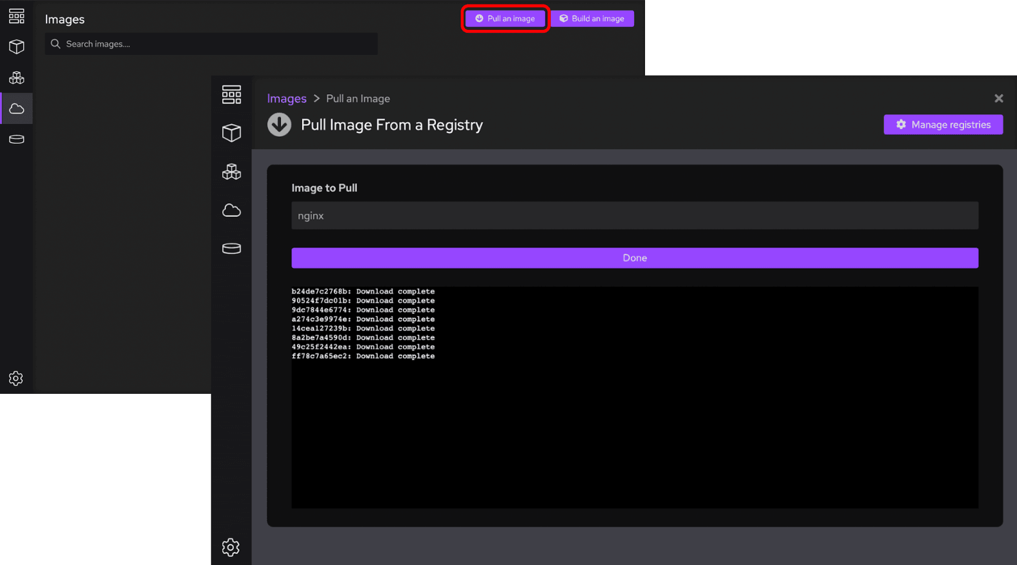Click the 'Pull an image' button

tap(505, 19)
